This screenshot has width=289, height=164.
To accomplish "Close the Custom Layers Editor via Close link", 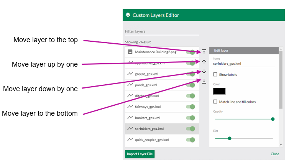I will 275,154.
